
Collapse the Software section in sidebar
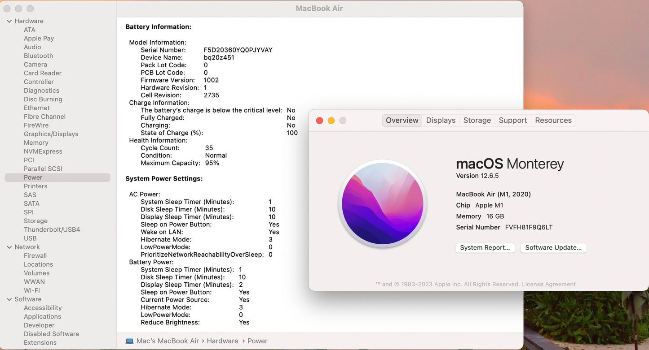click(9, 299)
